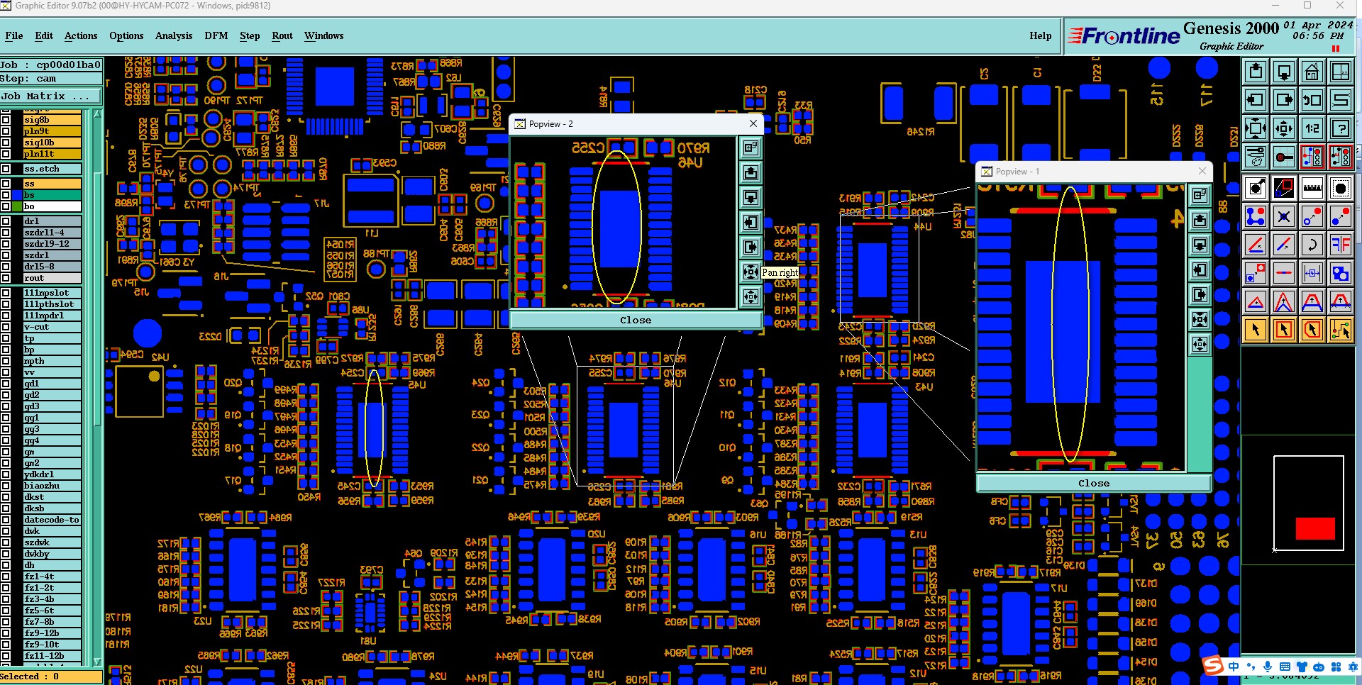The height and width of the screenshot is (685, 1362).
Task: Click the pan left icon in the main toolbar
Action: [1256, 100]
